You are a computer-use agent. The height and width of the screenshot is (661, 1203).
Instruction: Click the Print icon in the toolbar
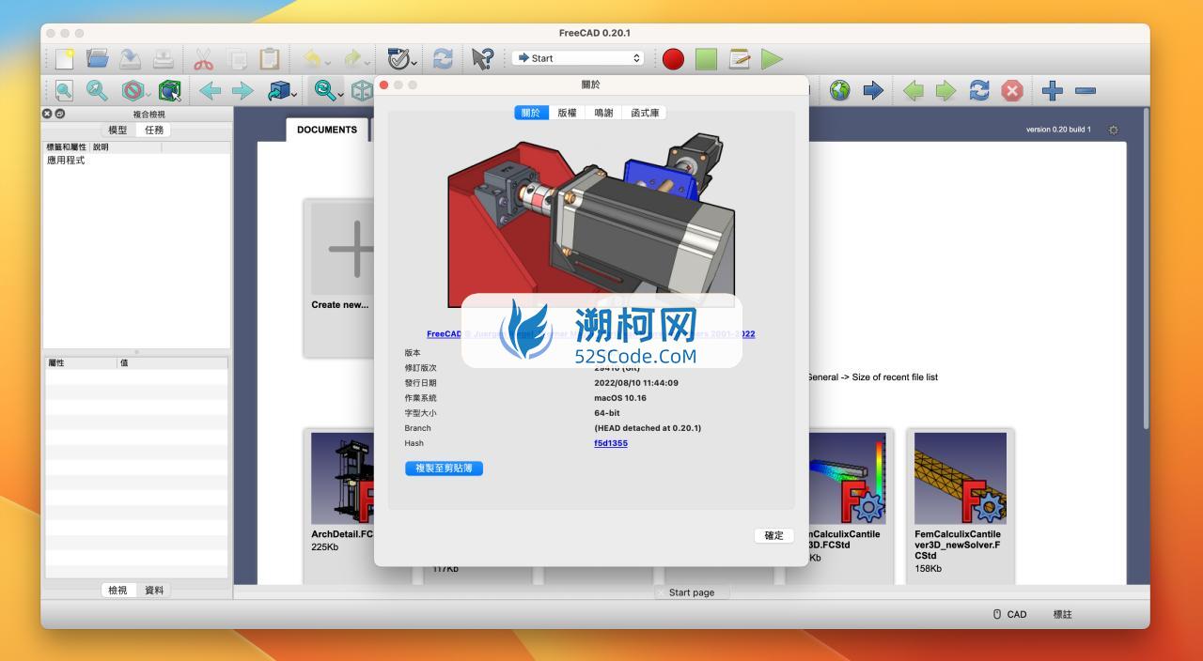pyautogui.click(x=164, y=58)
